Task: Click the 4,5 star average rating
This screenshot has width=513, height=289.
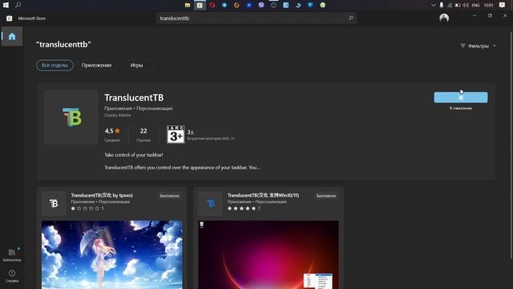Action: click(x=112, y=131)
